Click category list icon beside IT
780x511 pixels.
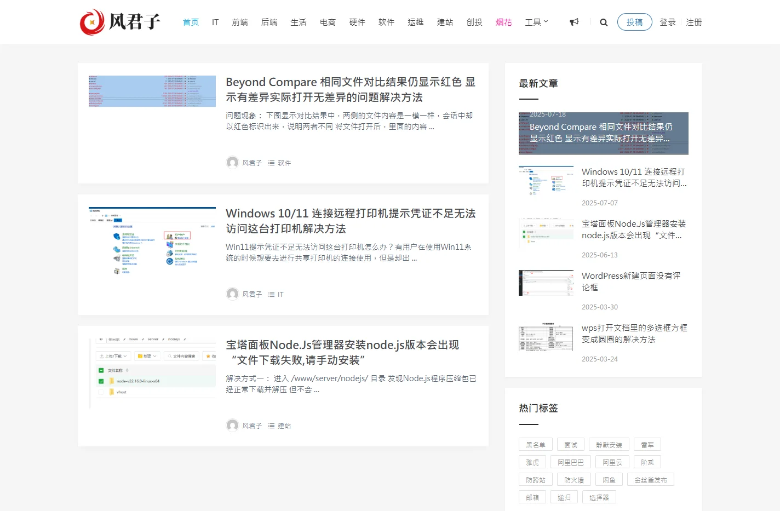click(271, 294)
